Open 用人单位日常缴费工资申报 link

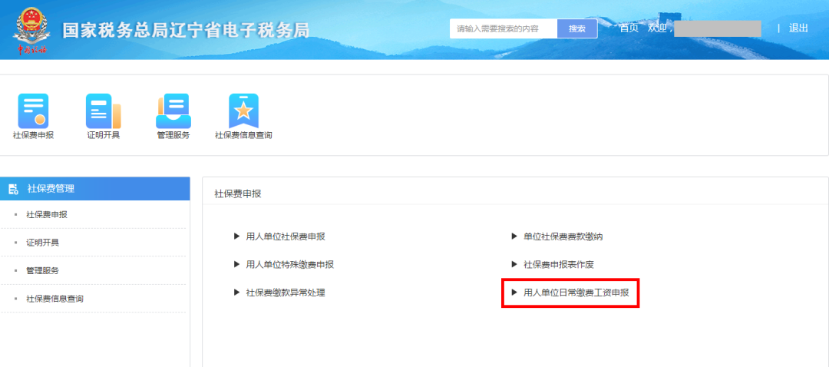coord(576,293)
